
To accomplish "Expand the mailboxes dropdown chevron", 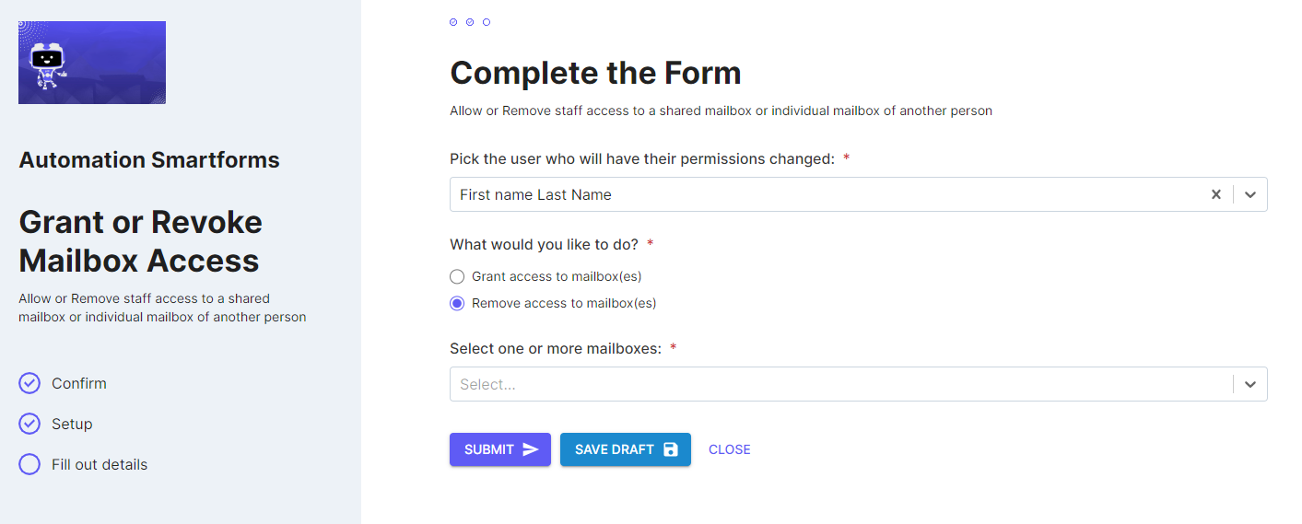I will click(x=1250, y=384).
